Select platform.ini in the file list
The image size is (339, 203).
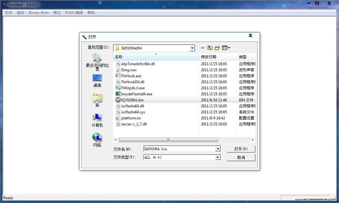(131, 118)
